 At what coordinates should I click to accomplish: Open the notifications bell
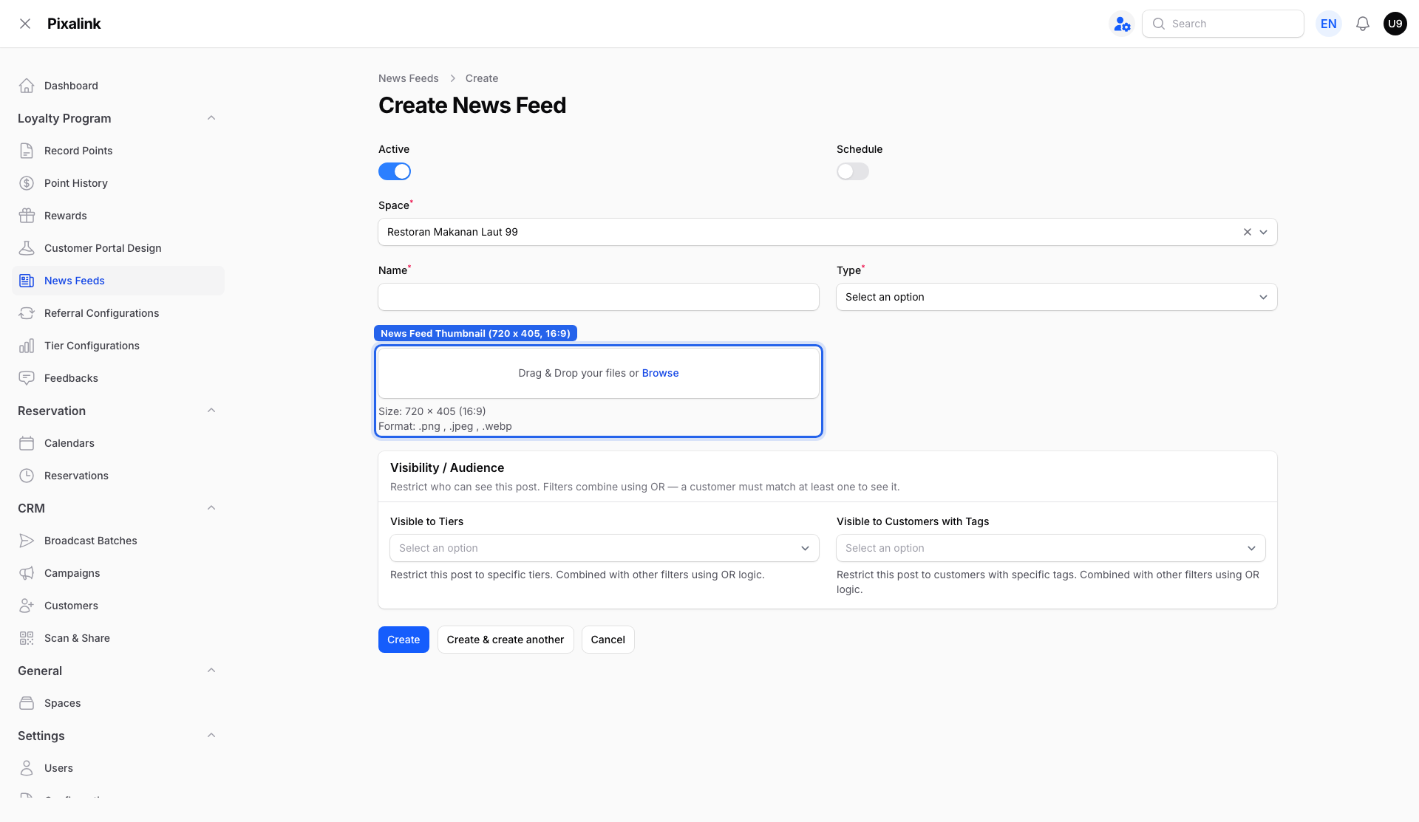[1363, 24]
